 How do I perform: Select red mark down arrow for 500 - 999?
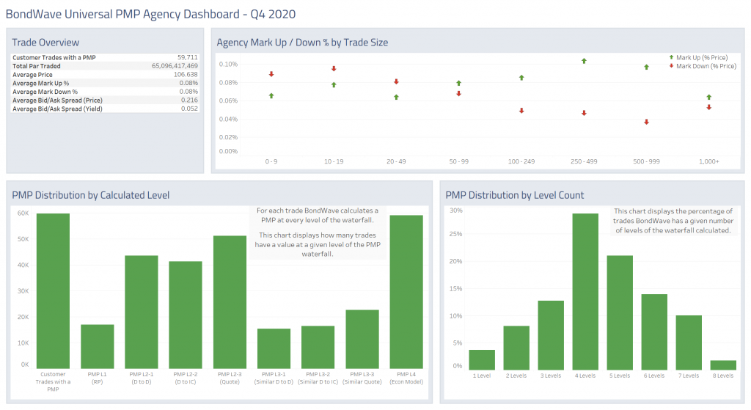point(647,122)
